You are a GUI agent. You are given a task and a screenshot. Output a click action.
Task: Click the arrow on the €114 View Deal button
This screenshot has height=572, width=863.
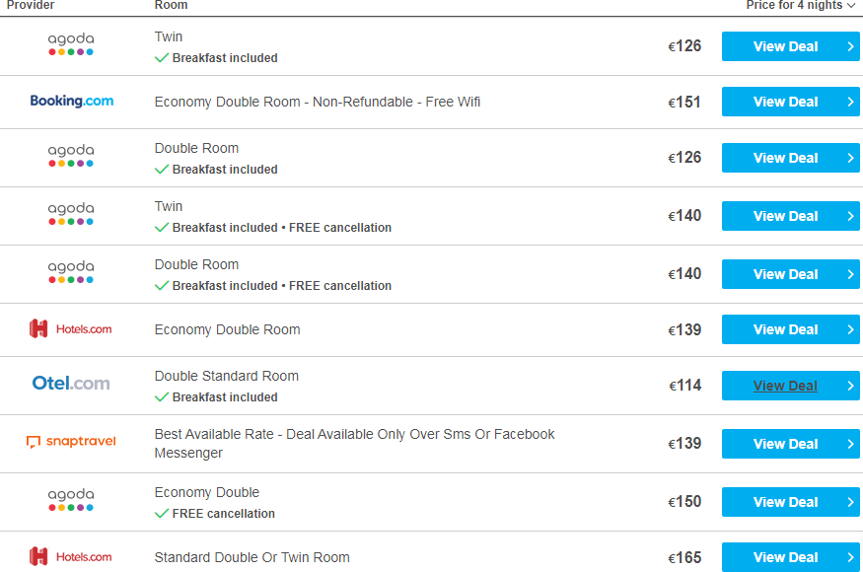point(850,386)
